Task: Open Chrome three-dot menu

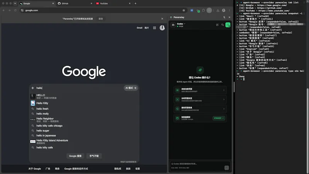Action: coord(229,10)
